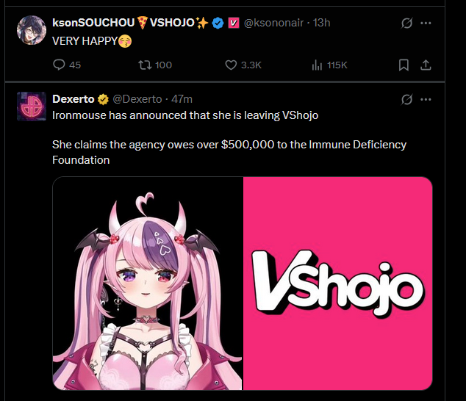Screen dimensions: 466x401
Task: Visit the @ksononair handle link
Action: point(273,23)
